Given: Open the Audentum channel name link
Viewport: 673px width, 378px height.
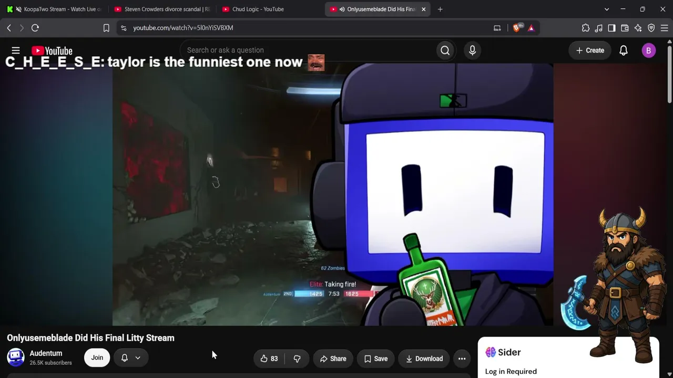Looking at the screenshot, I should pos(46,353).
